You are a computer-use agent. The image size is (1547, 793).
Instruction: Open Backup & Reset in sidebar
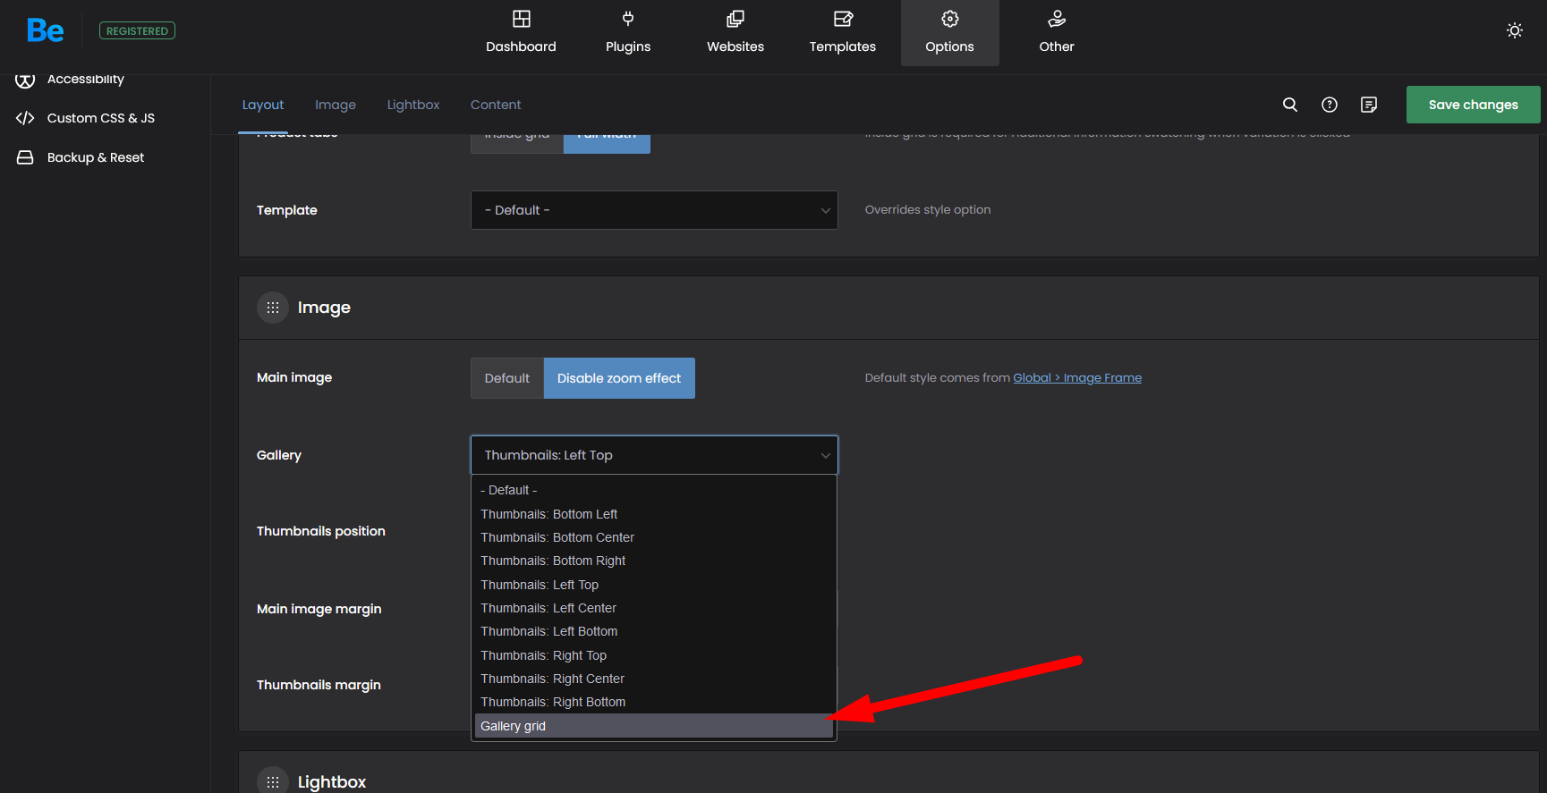95,157
